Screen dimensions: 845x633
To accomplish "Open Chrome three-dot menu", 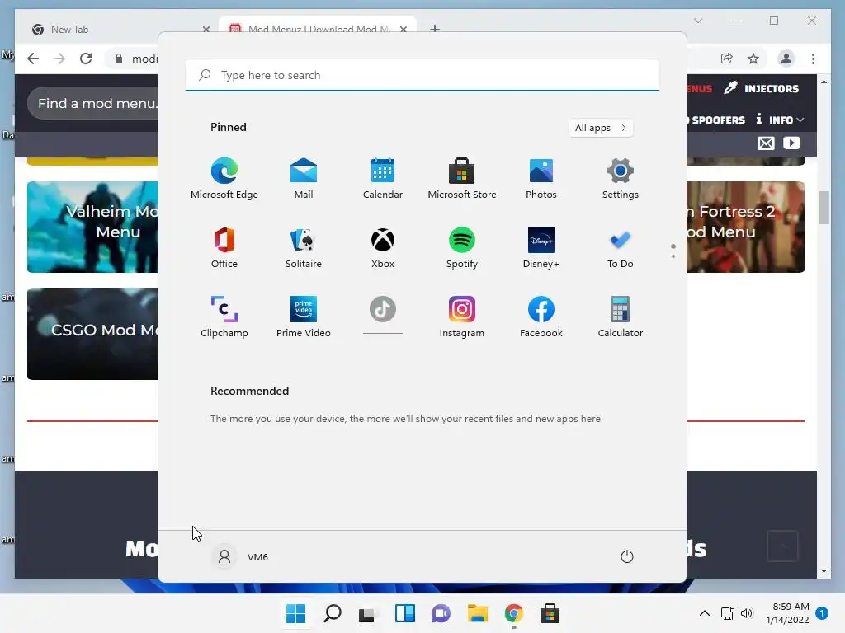I will (813, 59).
